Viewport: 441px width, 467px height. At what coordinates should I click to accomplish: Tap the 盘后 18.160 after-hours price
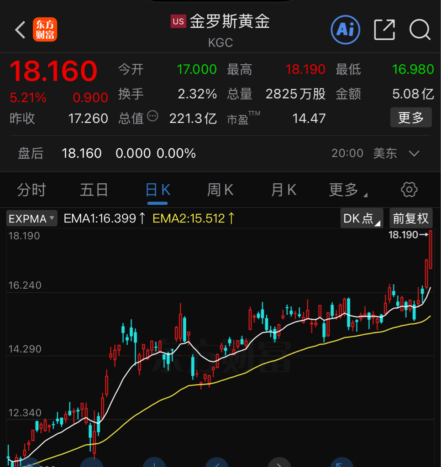tap(81, 153)
